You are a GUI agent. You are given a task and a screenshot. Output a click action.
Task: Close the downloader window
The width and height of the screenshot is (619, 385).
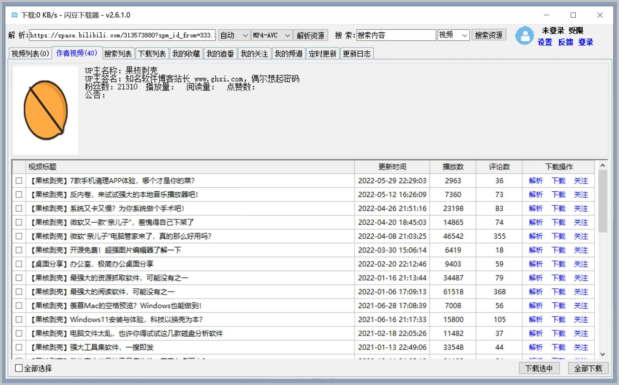[600, 15]
